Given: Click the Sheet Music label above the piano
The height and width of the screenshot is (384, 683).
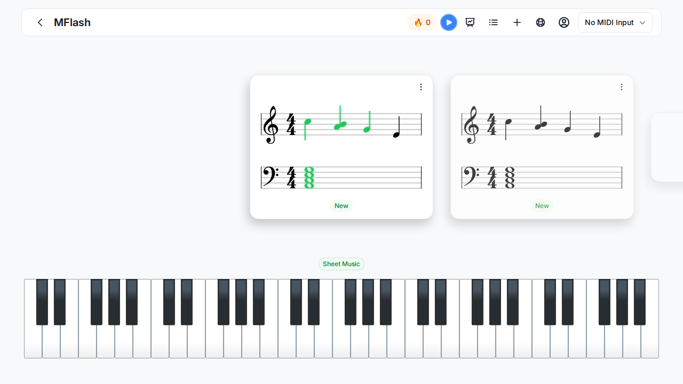Looking at the screenshot, I should click(341, 264).
